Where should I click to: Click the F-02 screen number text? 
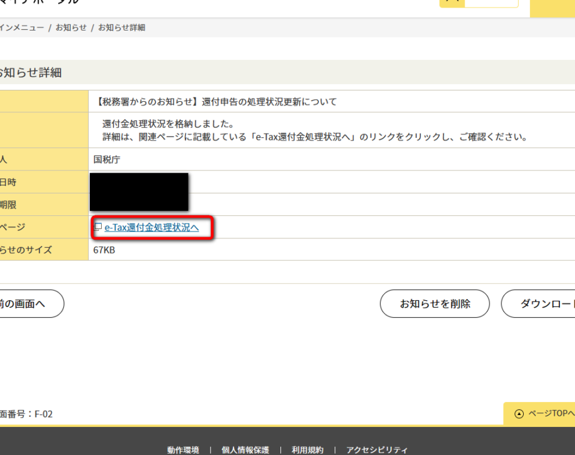pyautogui.click(x=43, y=414)
